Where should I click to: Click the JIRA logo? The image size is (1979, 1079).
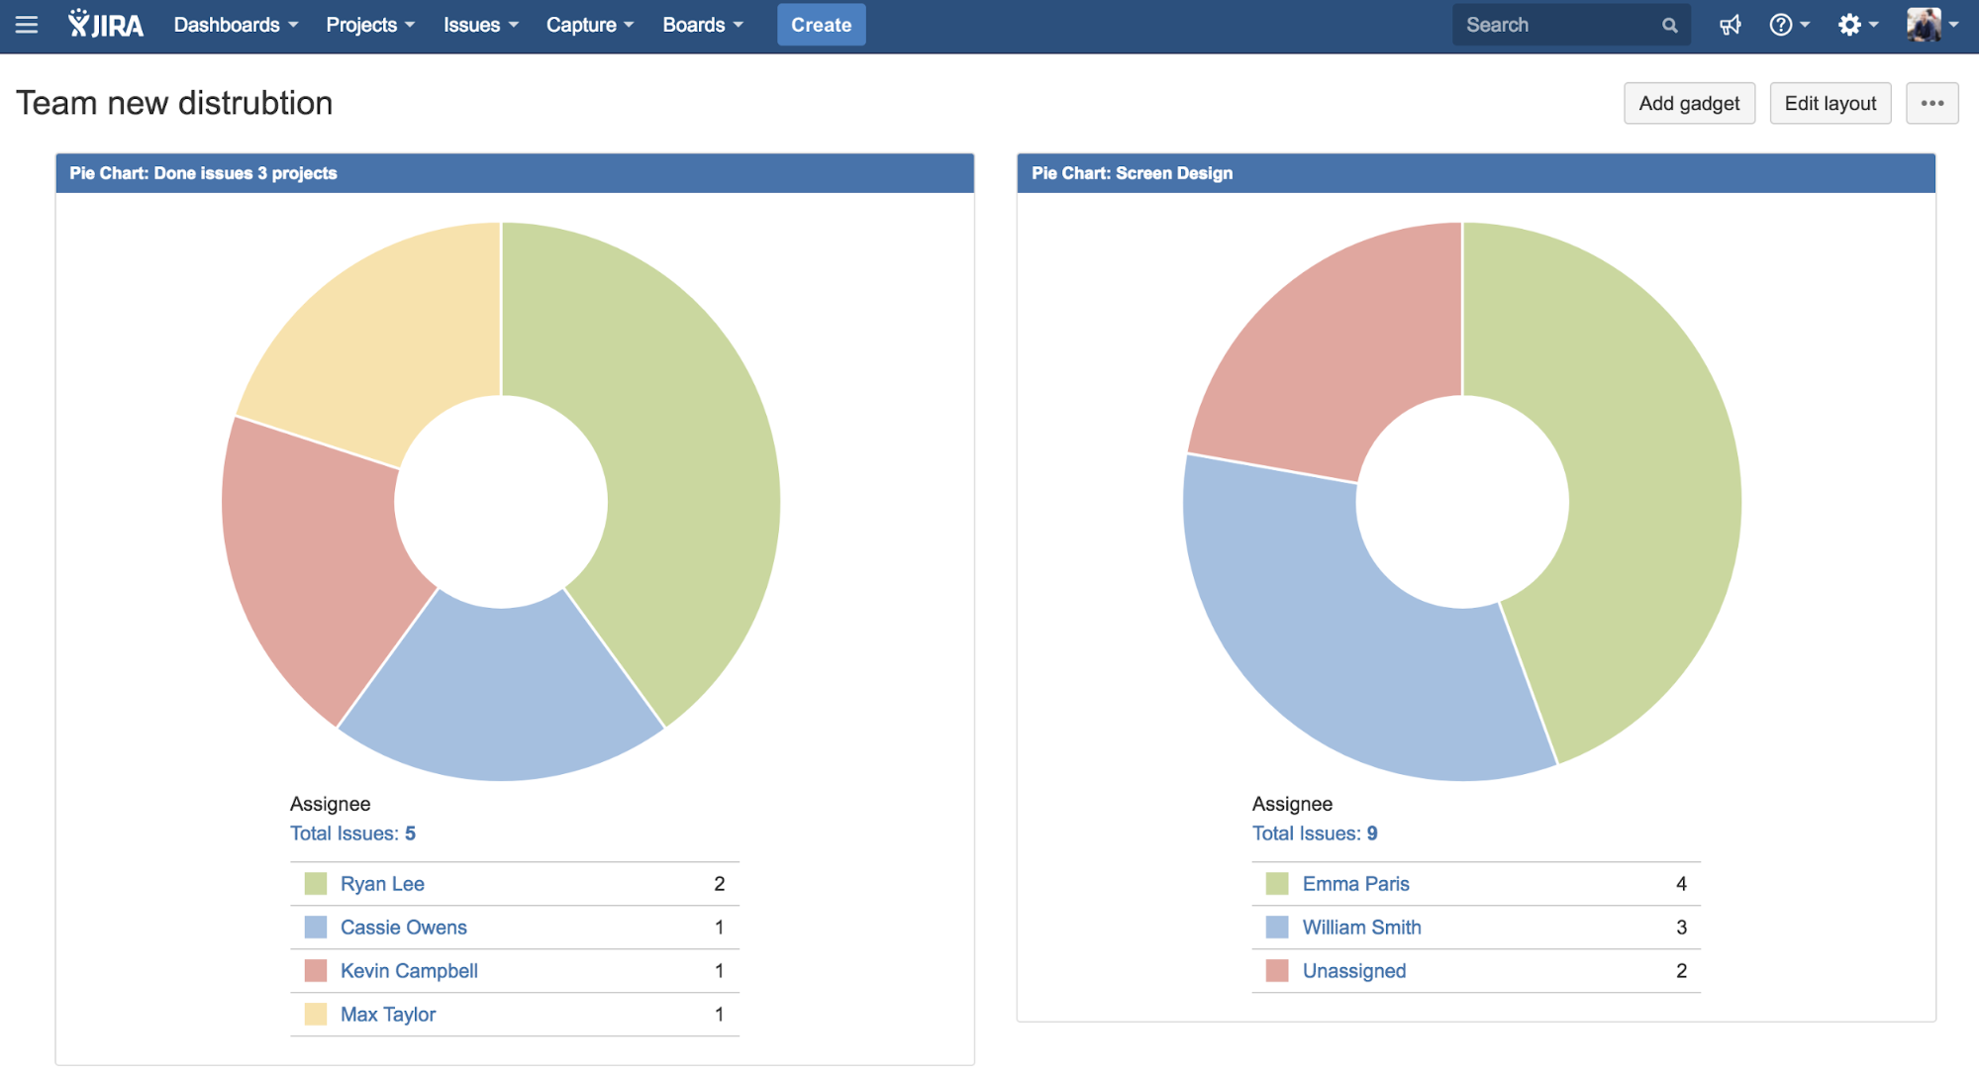click(106, 25)
